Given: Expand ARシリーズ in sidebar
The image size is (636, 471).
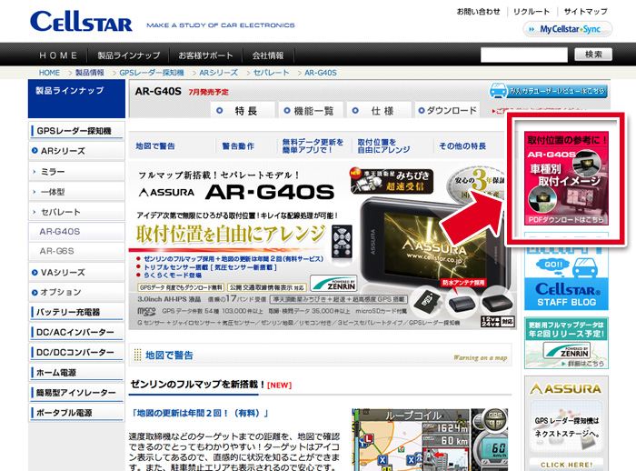Looking at the screenshot, I should click(x=76, y=151).
